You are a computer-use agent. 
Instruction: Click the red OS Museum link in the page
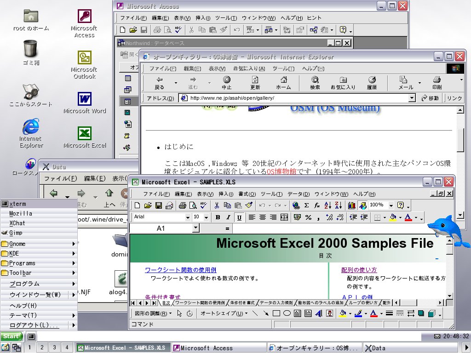click(x=281, y=171)
